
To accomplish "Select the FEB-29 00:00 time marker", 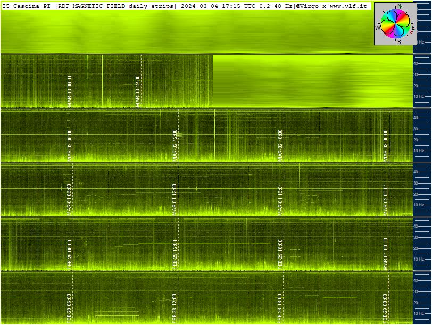I will (385, 309).
